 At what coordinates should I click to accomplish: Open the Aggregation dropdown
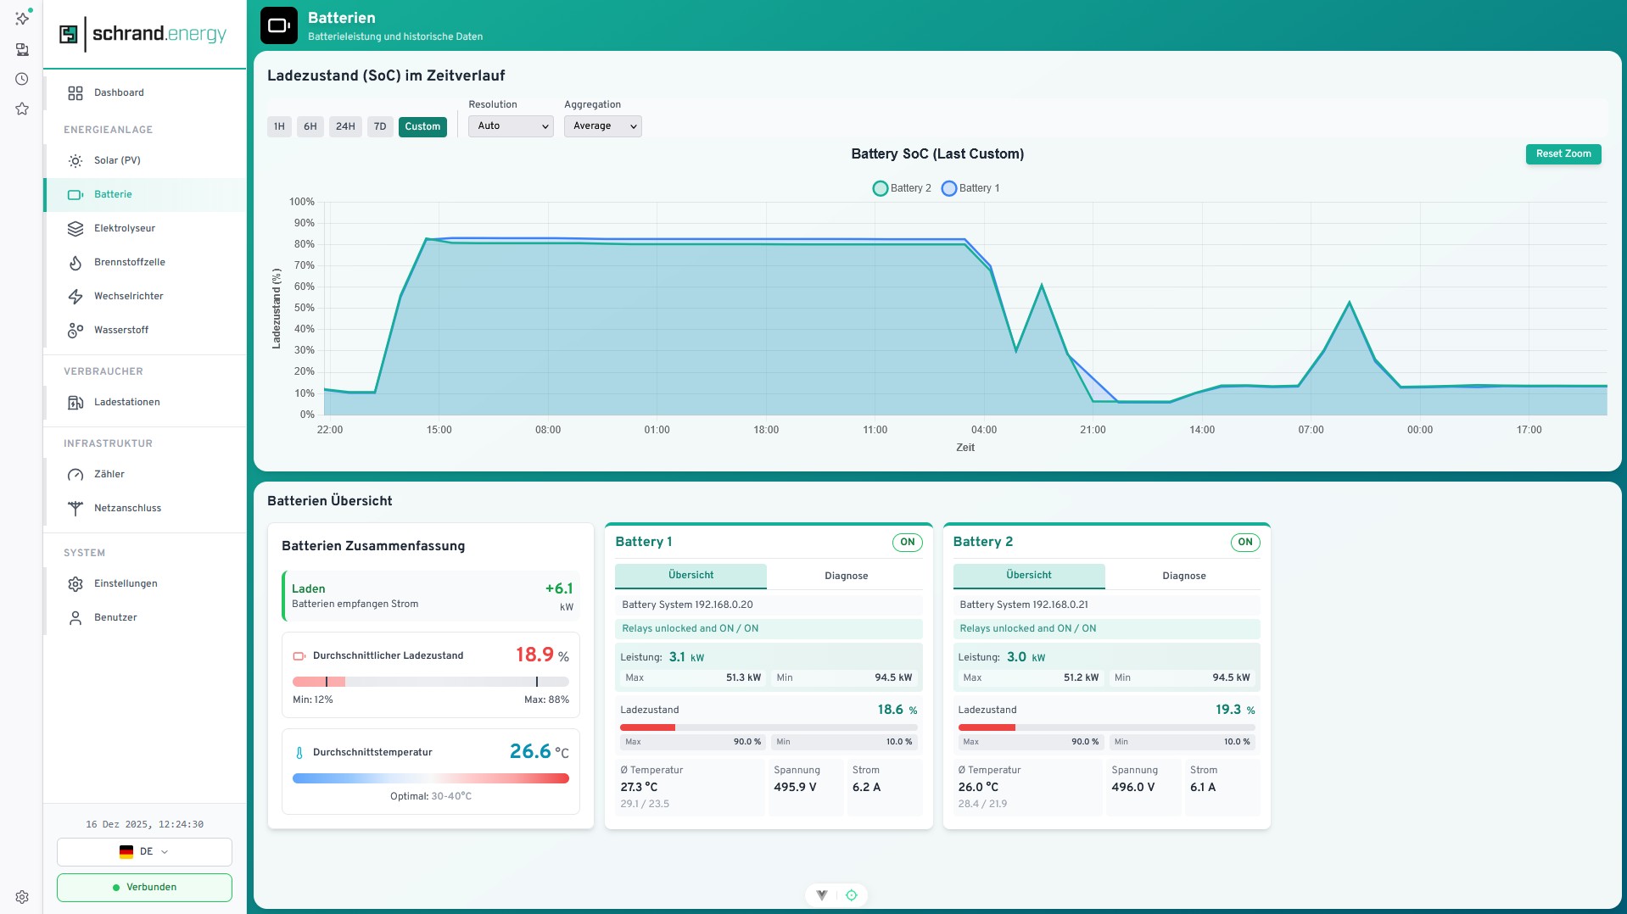pyautogui.click(x=602, y=126)
